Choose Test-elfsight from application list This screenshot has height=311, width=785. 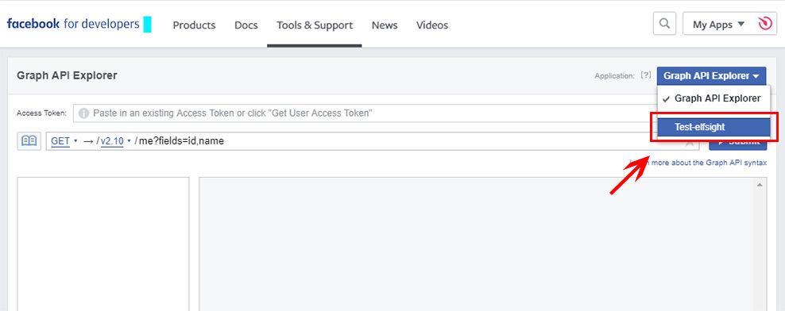click(713, 127)
